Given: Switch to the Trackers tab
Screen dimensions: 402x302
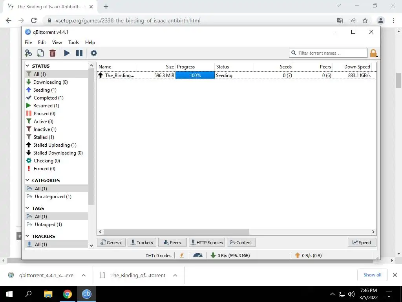Looking at the screenshot, I should pyautogui.click(x=142, y=242).
